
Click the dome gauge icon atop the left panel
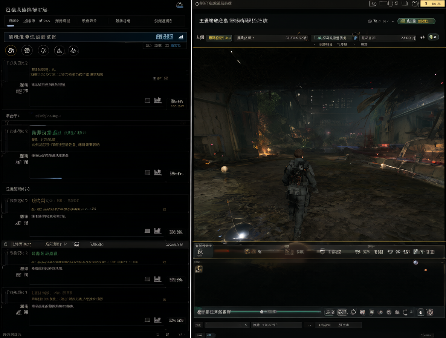[x=180, y=5]
